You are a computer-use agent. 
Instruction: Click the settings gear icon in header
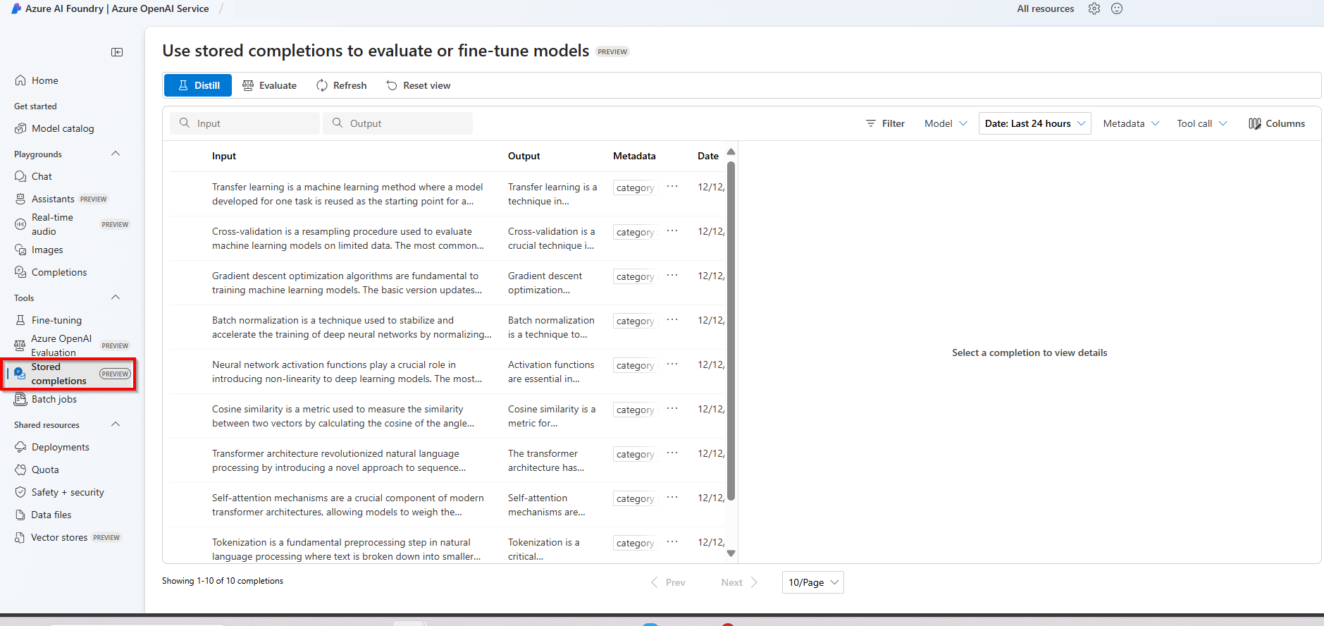pos(1094,8)
